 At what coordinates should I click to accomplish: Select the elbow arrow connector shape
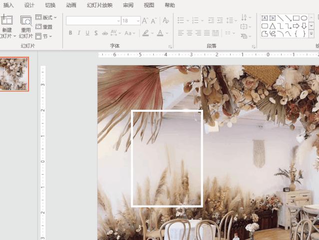[x=288, y=26]
